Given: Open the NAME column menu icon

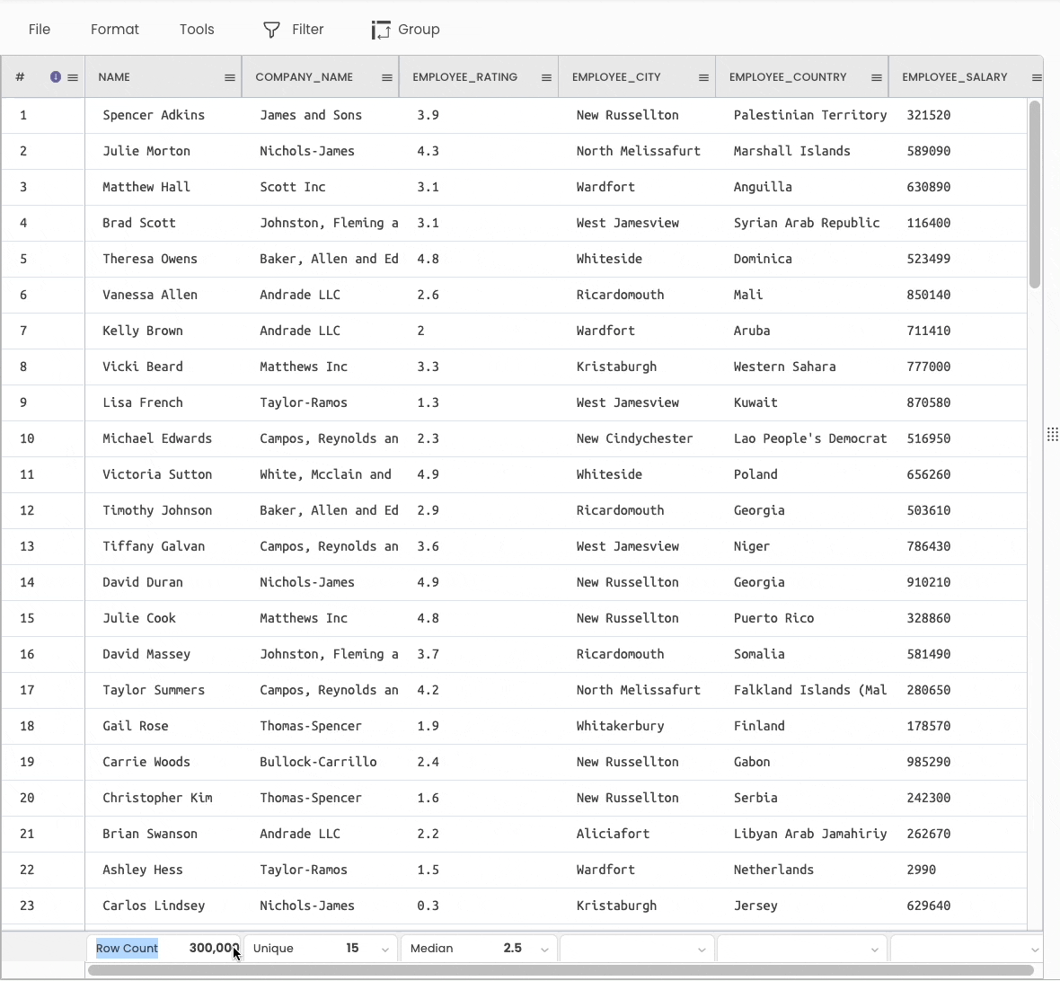Looking at the screenshot, I should 230,78.
